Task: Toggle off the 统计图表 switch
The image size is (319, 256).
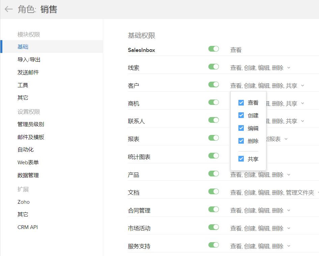Action: [x=213, y=155]
